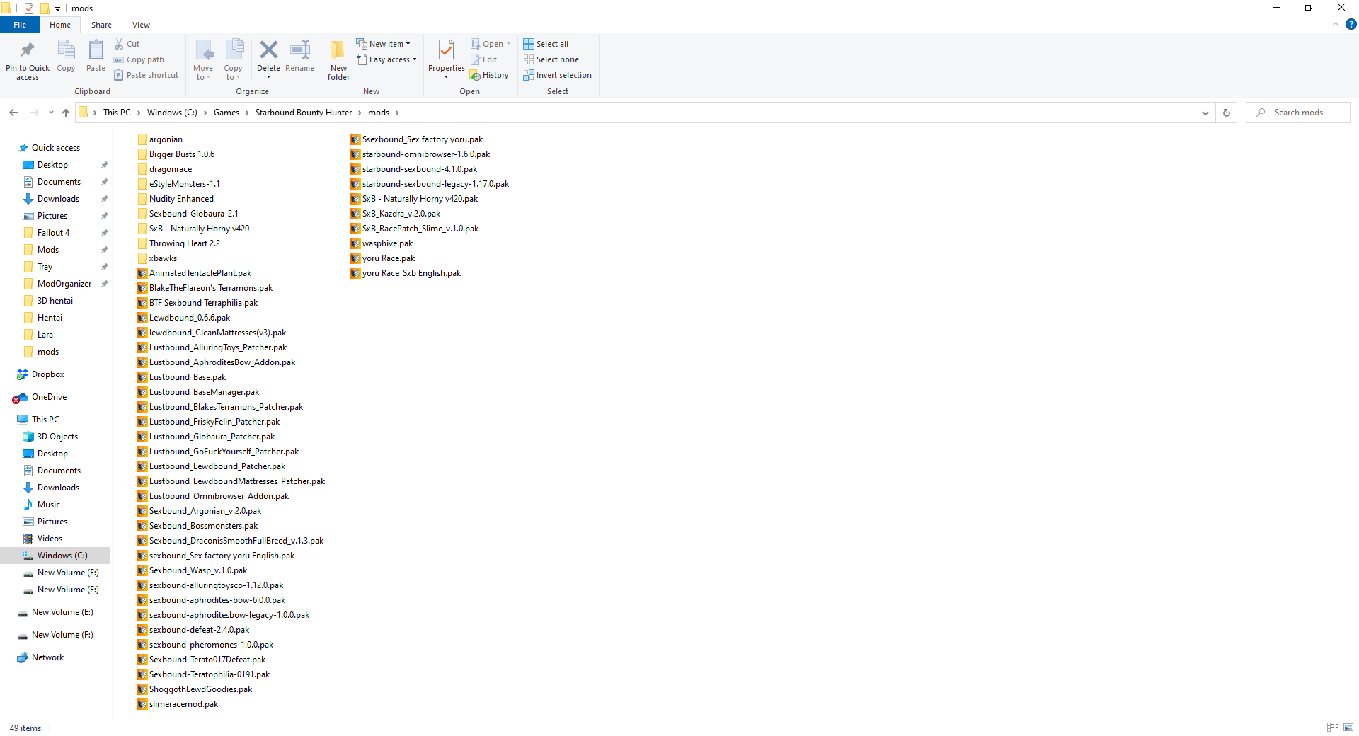Open the Move to menu
The width and height of the screenshot is (1359, 736).
click(203, 59)
